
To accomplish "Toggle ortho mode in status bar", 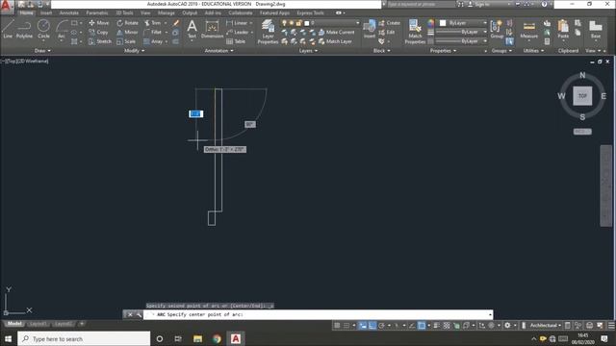I will pyautogui.click(x=372, y=325).
